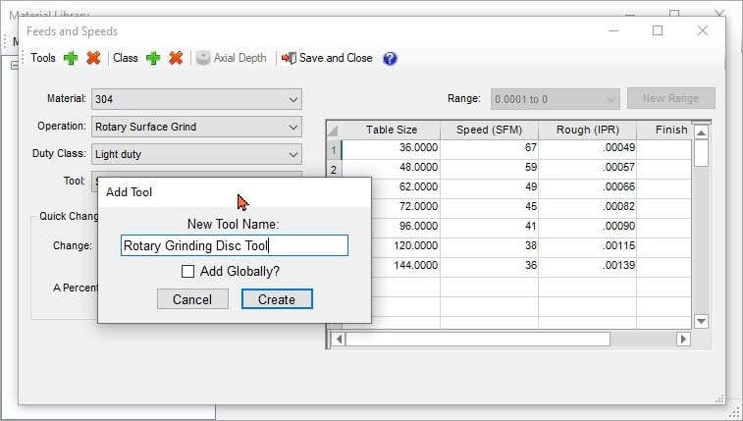Open the blue help question mark icon
This screenshot has width=743, height=421.
[390, 58]
